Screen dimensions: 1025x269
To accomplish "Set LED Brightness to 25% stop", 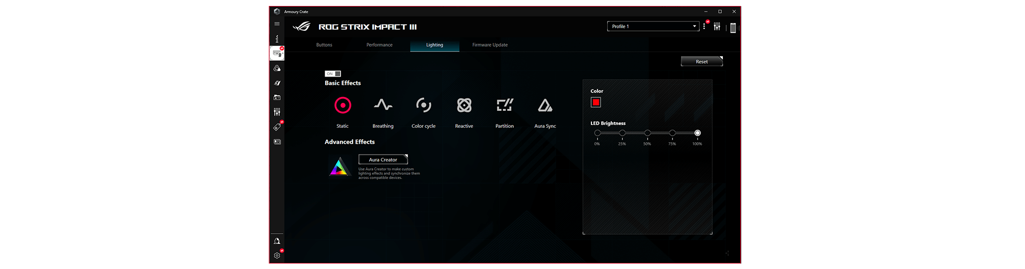I will (622, 133).
